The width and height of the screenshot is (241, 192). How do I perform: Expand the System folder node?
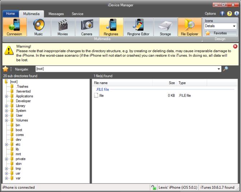(6, 111)
